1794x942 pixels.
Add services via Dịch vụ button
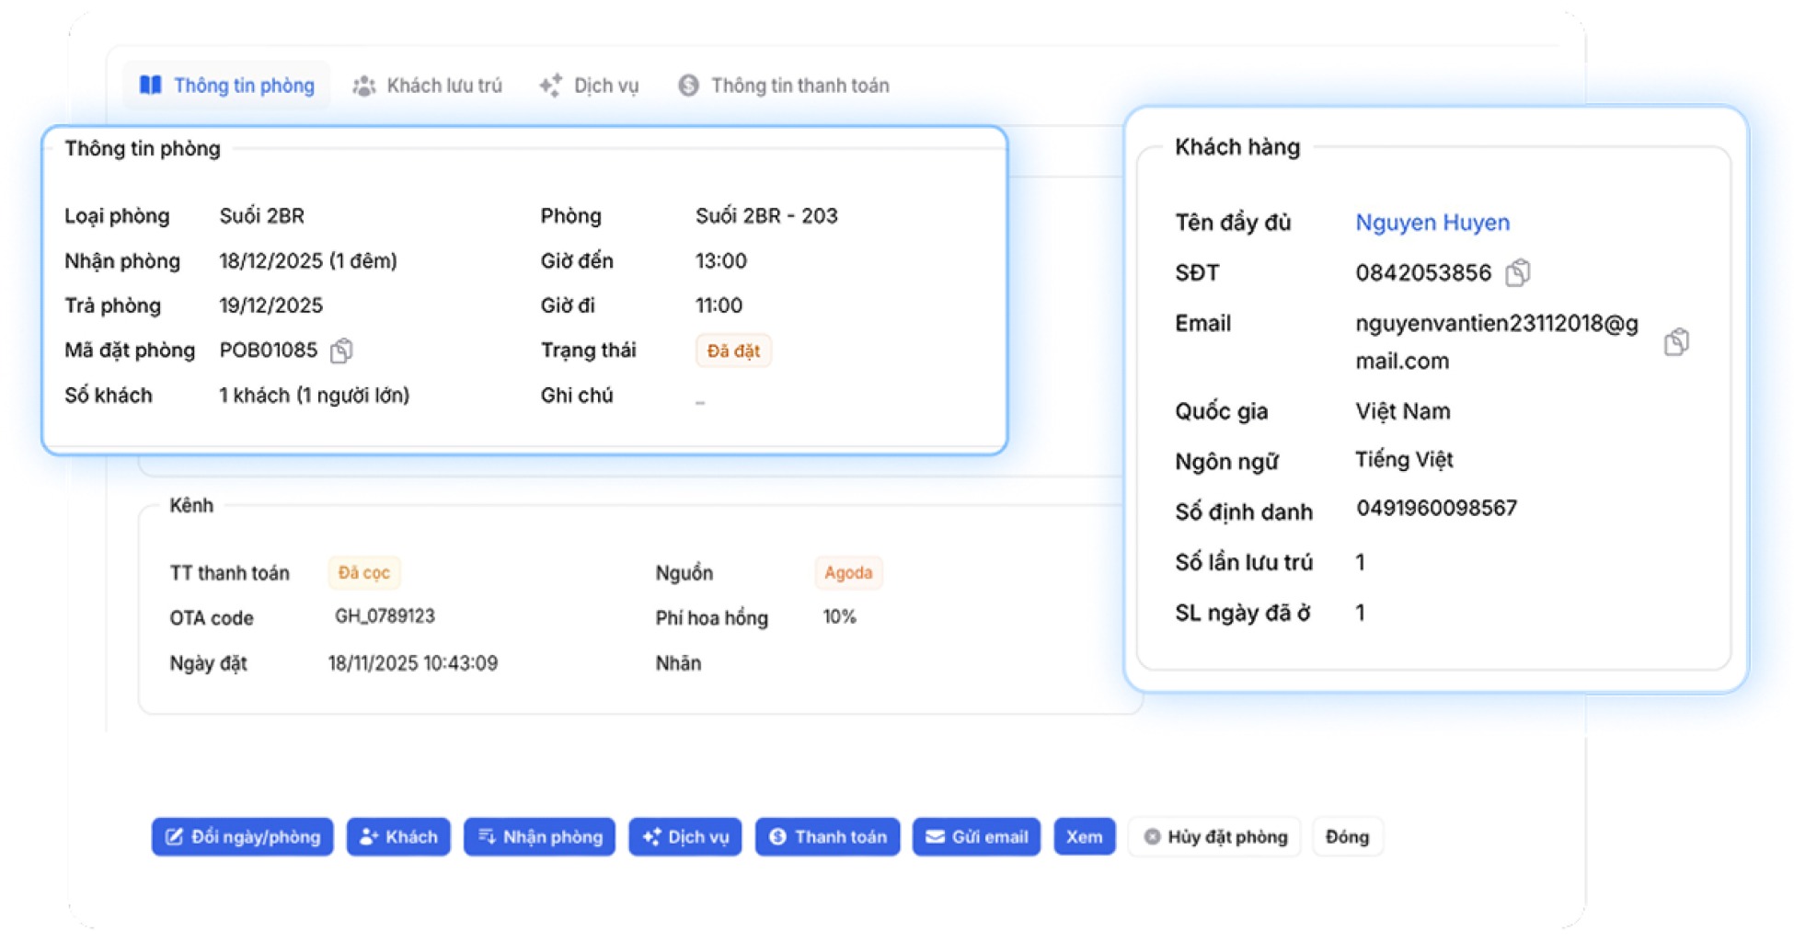pos(685,837)
